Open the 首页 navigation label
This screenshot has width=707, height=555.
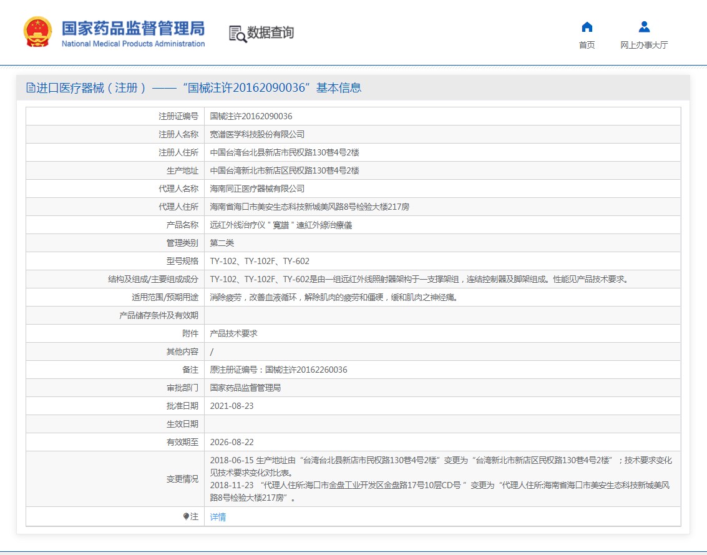[x=587, y=45]
